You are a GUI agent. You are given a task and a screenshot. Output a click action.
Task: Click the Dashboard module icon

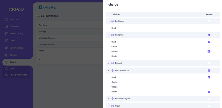pyautogui.click(x=113, y=21)
